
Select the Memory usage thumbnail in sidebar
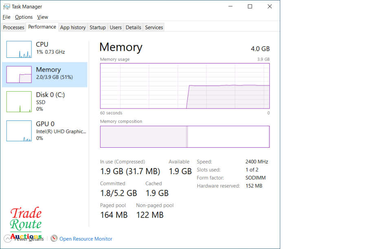[19, 74]
